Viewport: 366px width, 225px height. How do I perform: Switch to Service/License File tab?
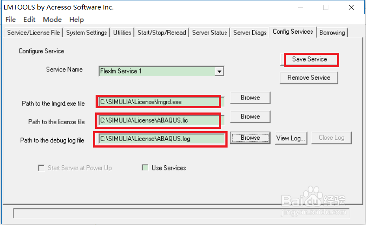[33, 32]
